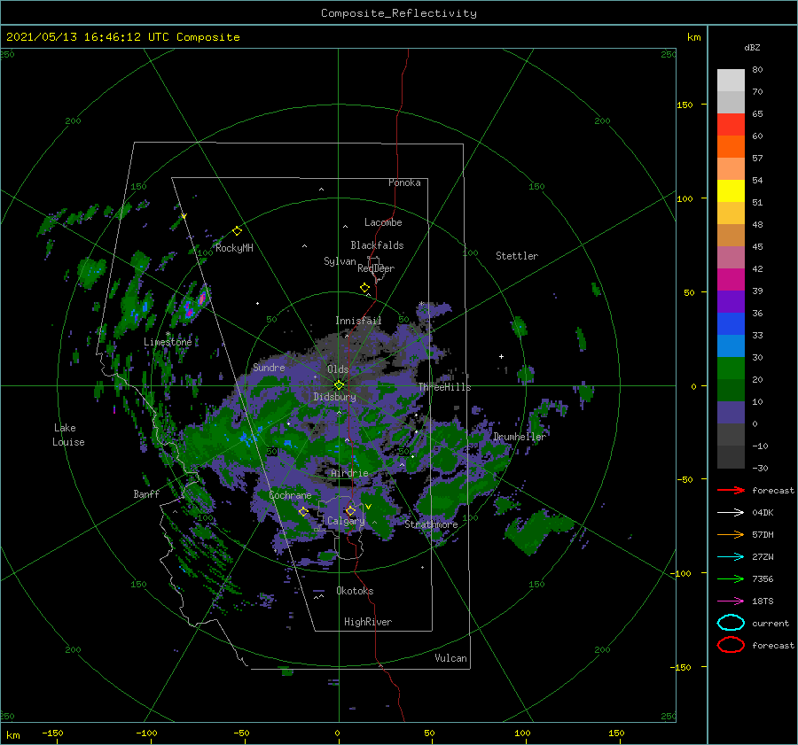Click the yellow diamond marker below Cochrane

click(304, 511)
